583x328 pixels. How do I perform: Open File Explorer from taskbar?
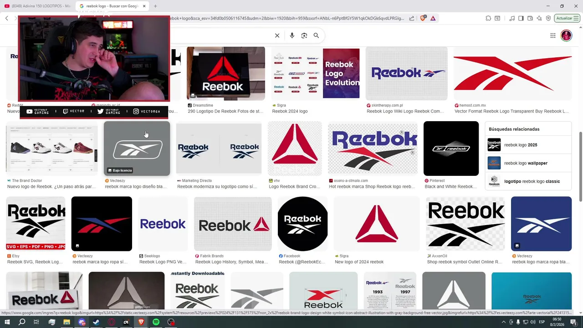pos(66,322)
